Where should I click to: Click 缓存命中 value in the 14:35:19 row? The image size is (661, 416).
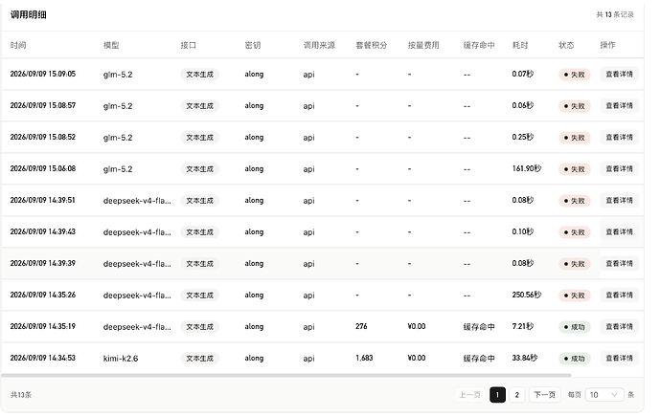479,327
